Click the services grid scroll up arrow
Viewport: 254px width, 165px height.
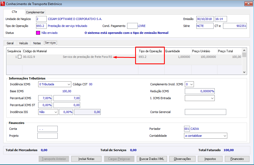coord(244,50)
